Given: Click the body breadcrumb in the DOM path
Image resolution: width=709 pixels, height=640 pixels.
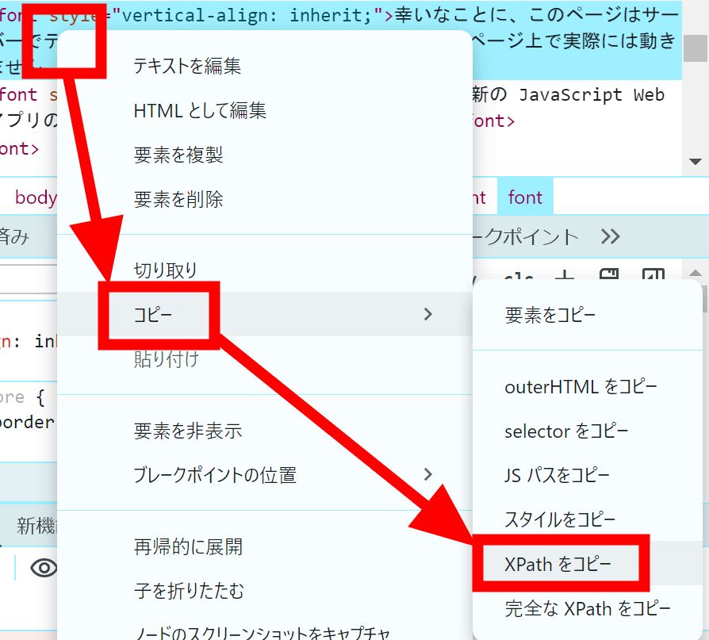Looking at the screenshot, I should [35, 196].
